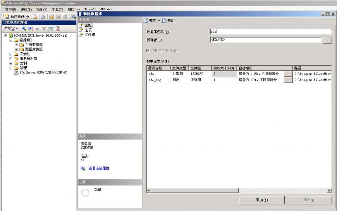Open the 脚本 dropdown arrow
This screenshot has height=211, width=337.
tap(159, 20)
